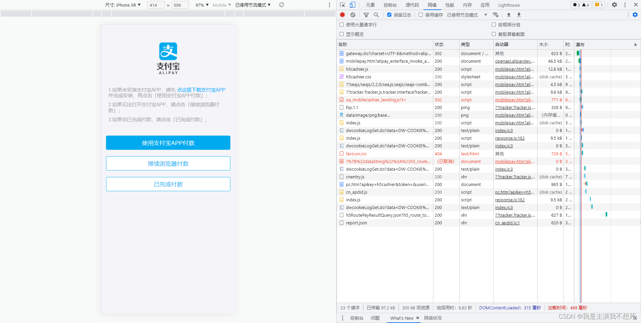Viewport: 641px width, 323px height.
Task: Open the openapi.alipaydev initiator link
Action: (514, 61)
